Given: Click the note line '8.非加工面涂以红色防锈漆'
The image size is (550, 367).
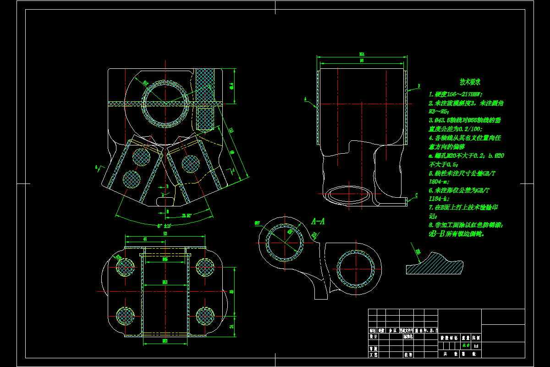Looking at the screenshot, I should click(467, 225).
